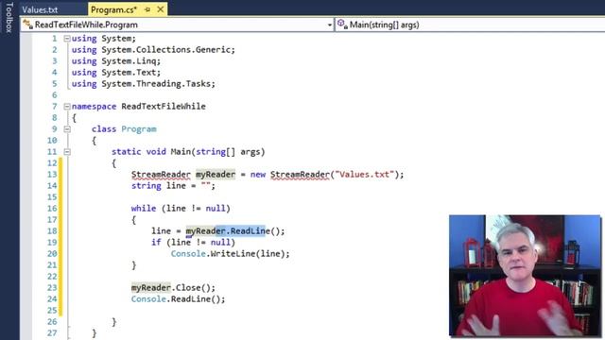The image size is (605, 340).
Task: Click using System.Collections.Generic on line 2
Action: click(x=153, y=50)
